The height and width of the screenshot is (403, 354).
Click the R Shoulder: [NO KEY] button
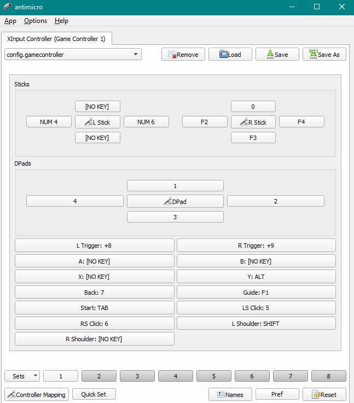point(95,338)
